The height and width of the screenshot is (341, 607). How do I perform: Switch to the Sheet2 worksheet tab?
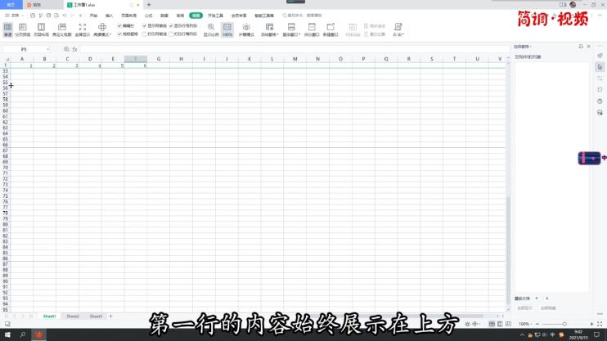tap(73, 316)
